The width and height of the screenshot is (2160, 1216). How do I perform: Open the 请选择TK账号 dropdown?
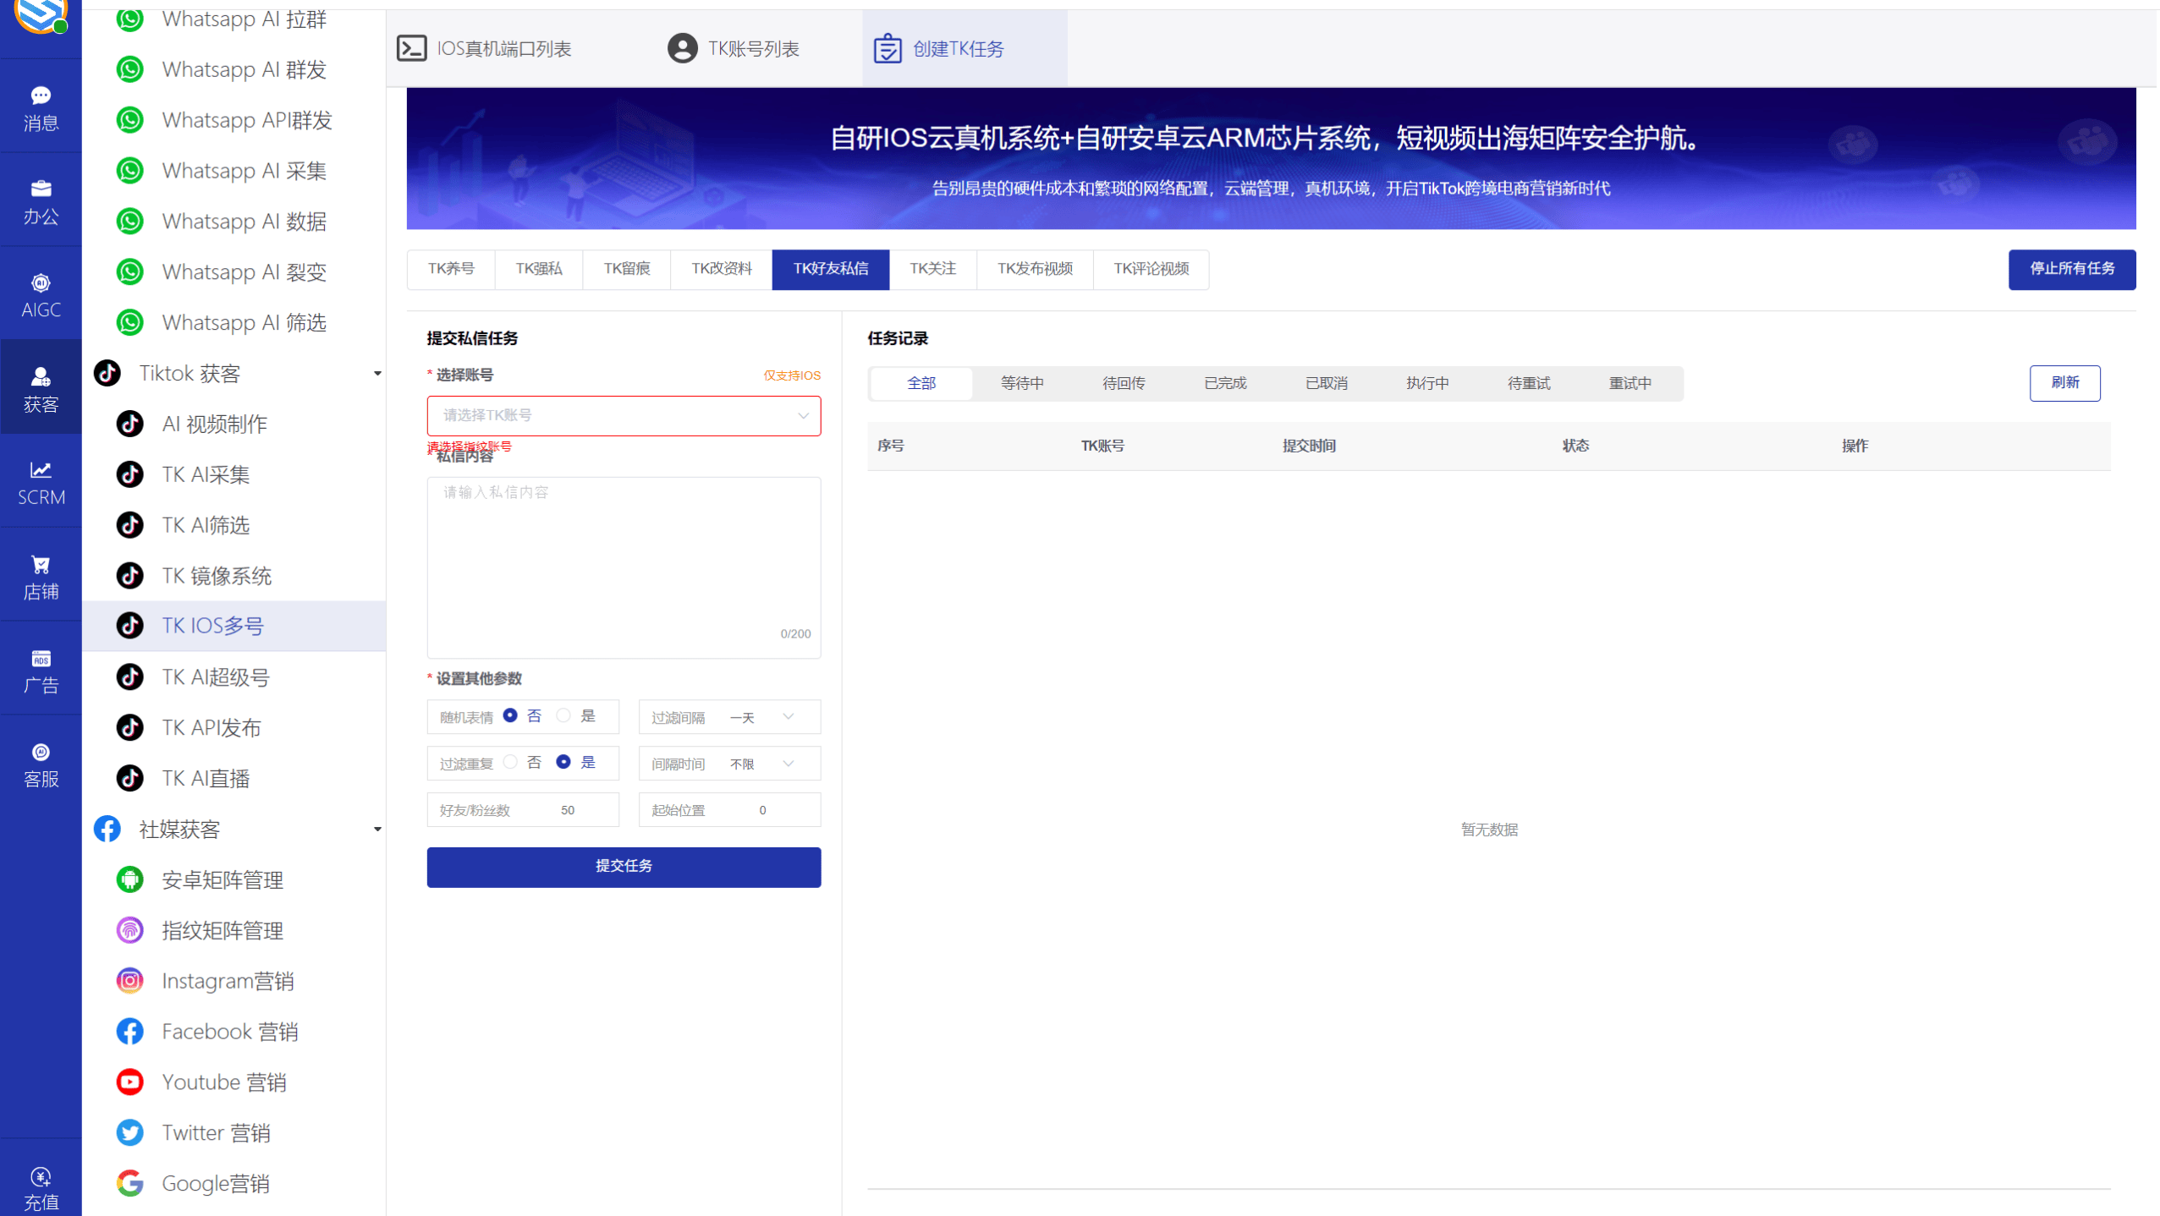(623, 415)
